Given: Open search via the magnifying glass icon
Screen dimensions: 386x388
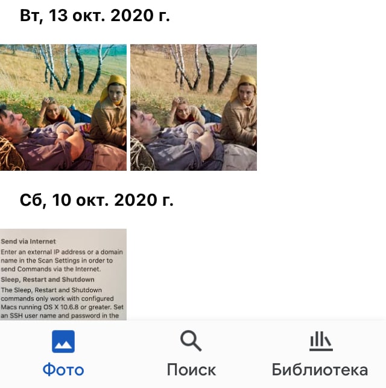Looking at the screenshot, I should coord(191,341).
